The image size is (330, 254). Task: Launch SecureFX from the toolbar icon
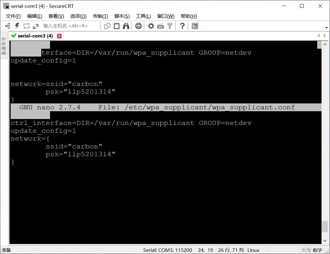(x=195, y=26)
